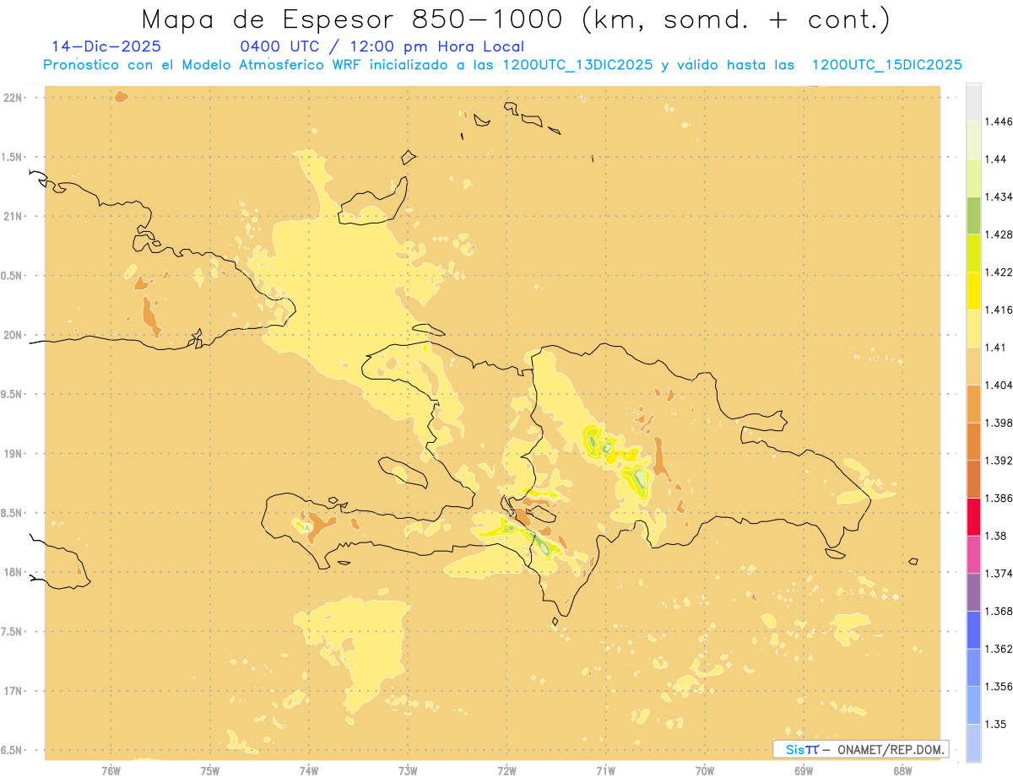Click the latitude label '17N'
The height and width of the screenshot is (782, 1013).
pyautogui.click(x=13, y=691)
